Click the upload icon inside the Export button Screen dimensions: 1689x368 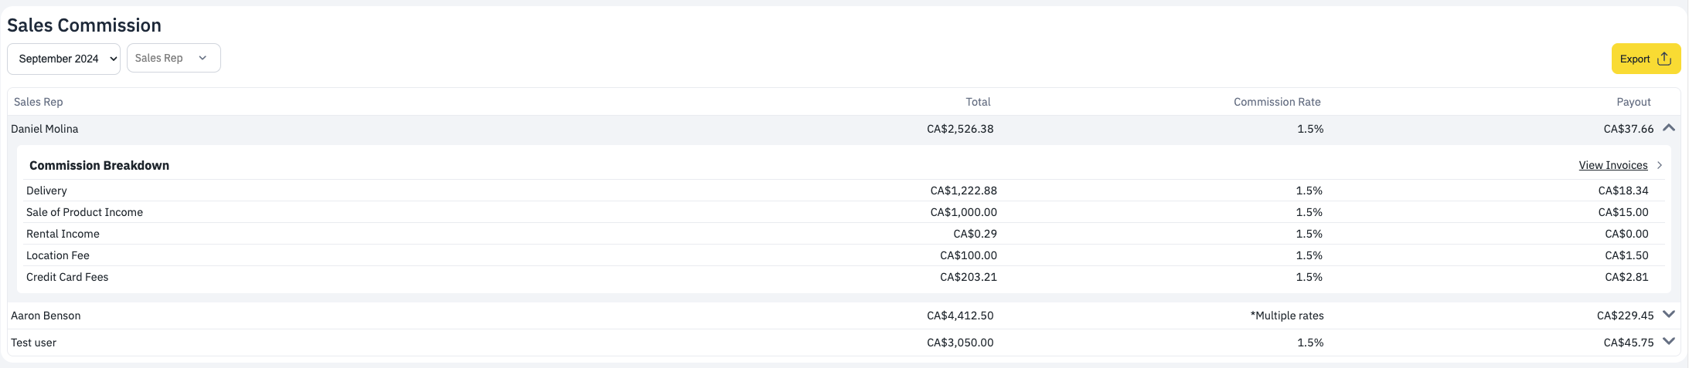click(x=1664, y=59)
